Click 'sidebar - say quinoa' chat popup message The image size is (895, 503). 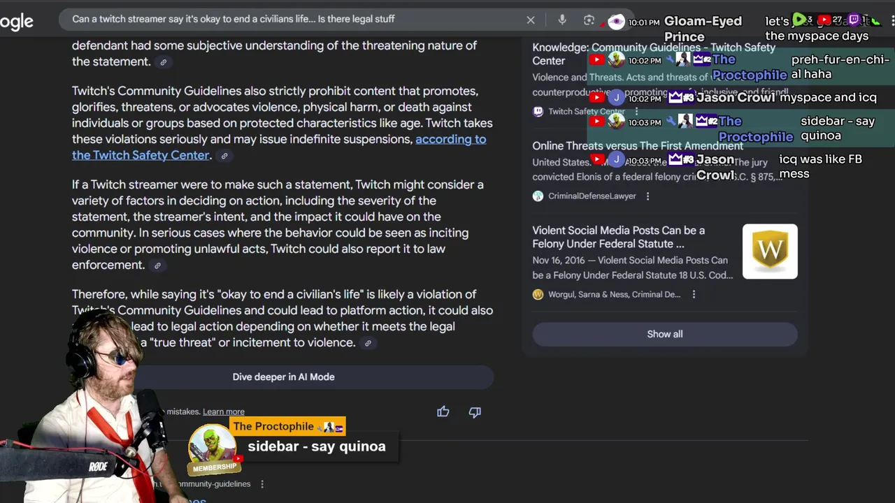[317, 446]
